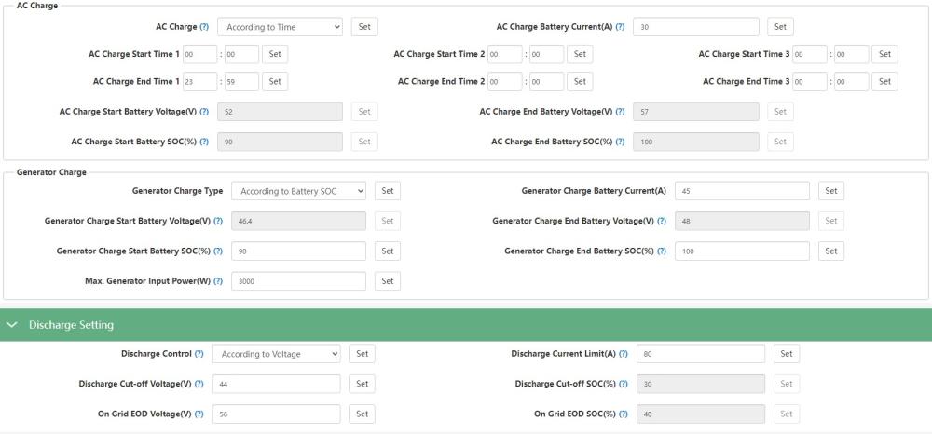Viewport: 932px width, 434px height.
Task: Show help for On Grid EOD SOC(%)
Action: pos(624,414)
